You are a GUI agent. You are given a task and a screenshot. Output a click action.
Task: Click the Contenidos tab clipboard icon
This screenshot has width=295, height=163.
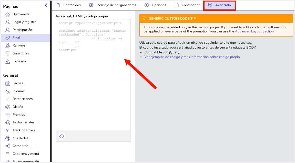(x=58, y=5)
